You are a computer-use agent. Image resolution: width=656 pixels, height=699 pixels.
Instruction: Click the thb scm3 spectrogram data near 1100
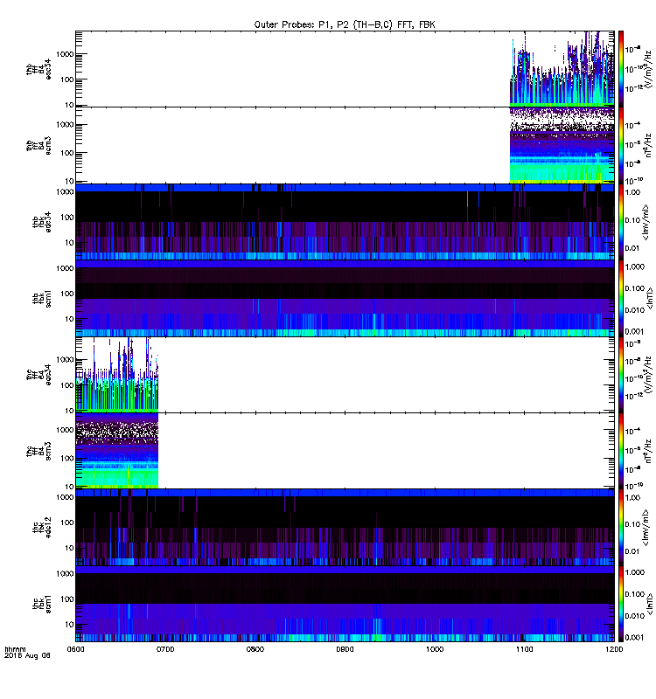point(562,145)
